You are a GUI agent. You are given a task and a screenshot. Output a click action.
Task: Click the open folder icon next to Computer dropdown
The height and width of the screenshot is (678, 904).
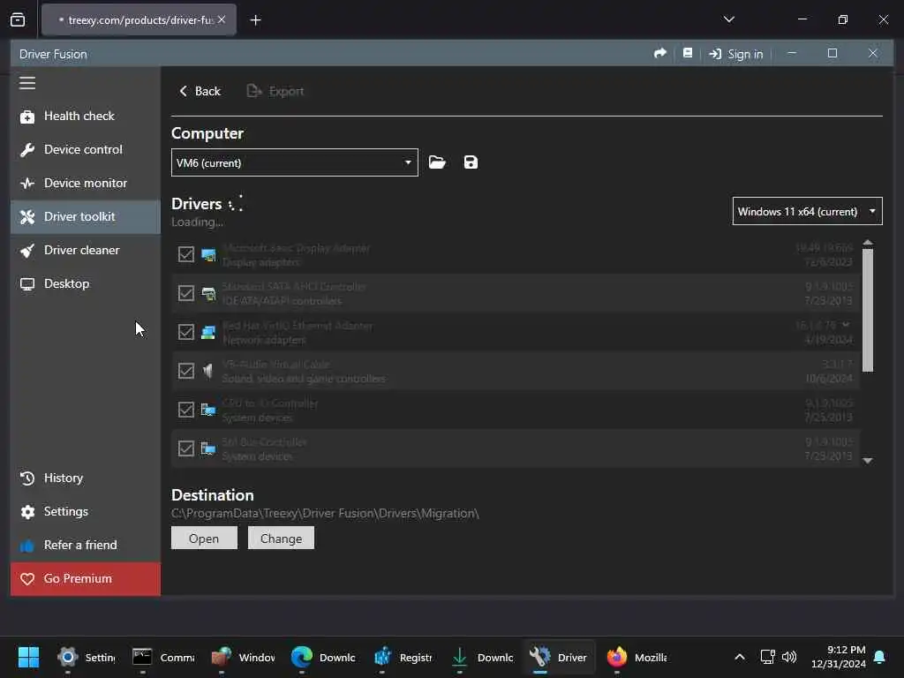click(437, 162)
